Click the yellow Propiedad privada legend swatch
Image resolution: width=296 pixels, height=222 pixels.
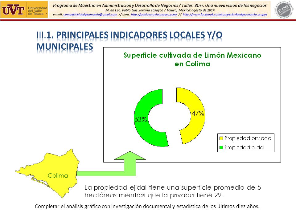tap(221, 138)
